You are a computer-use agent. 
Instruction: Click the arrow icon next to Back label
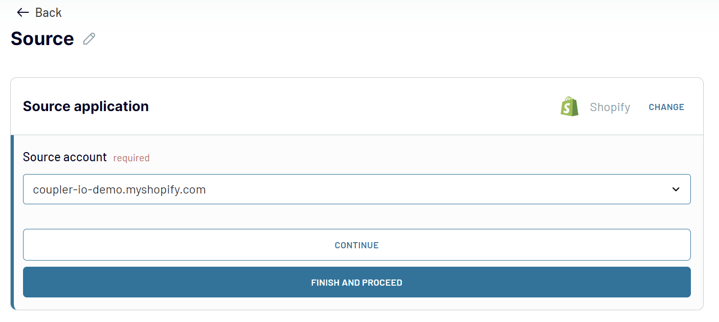click(x=22, y=12)
